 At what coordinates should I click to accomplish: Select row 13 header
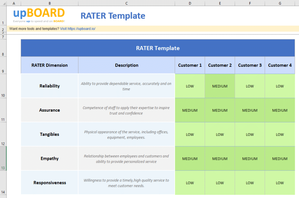point(3,158)
